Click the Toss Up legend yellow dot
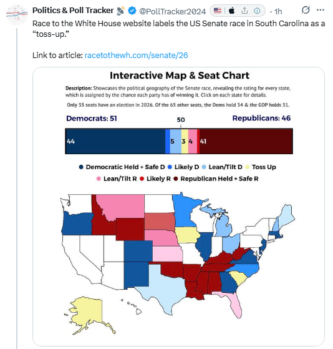 coord(247,167)
